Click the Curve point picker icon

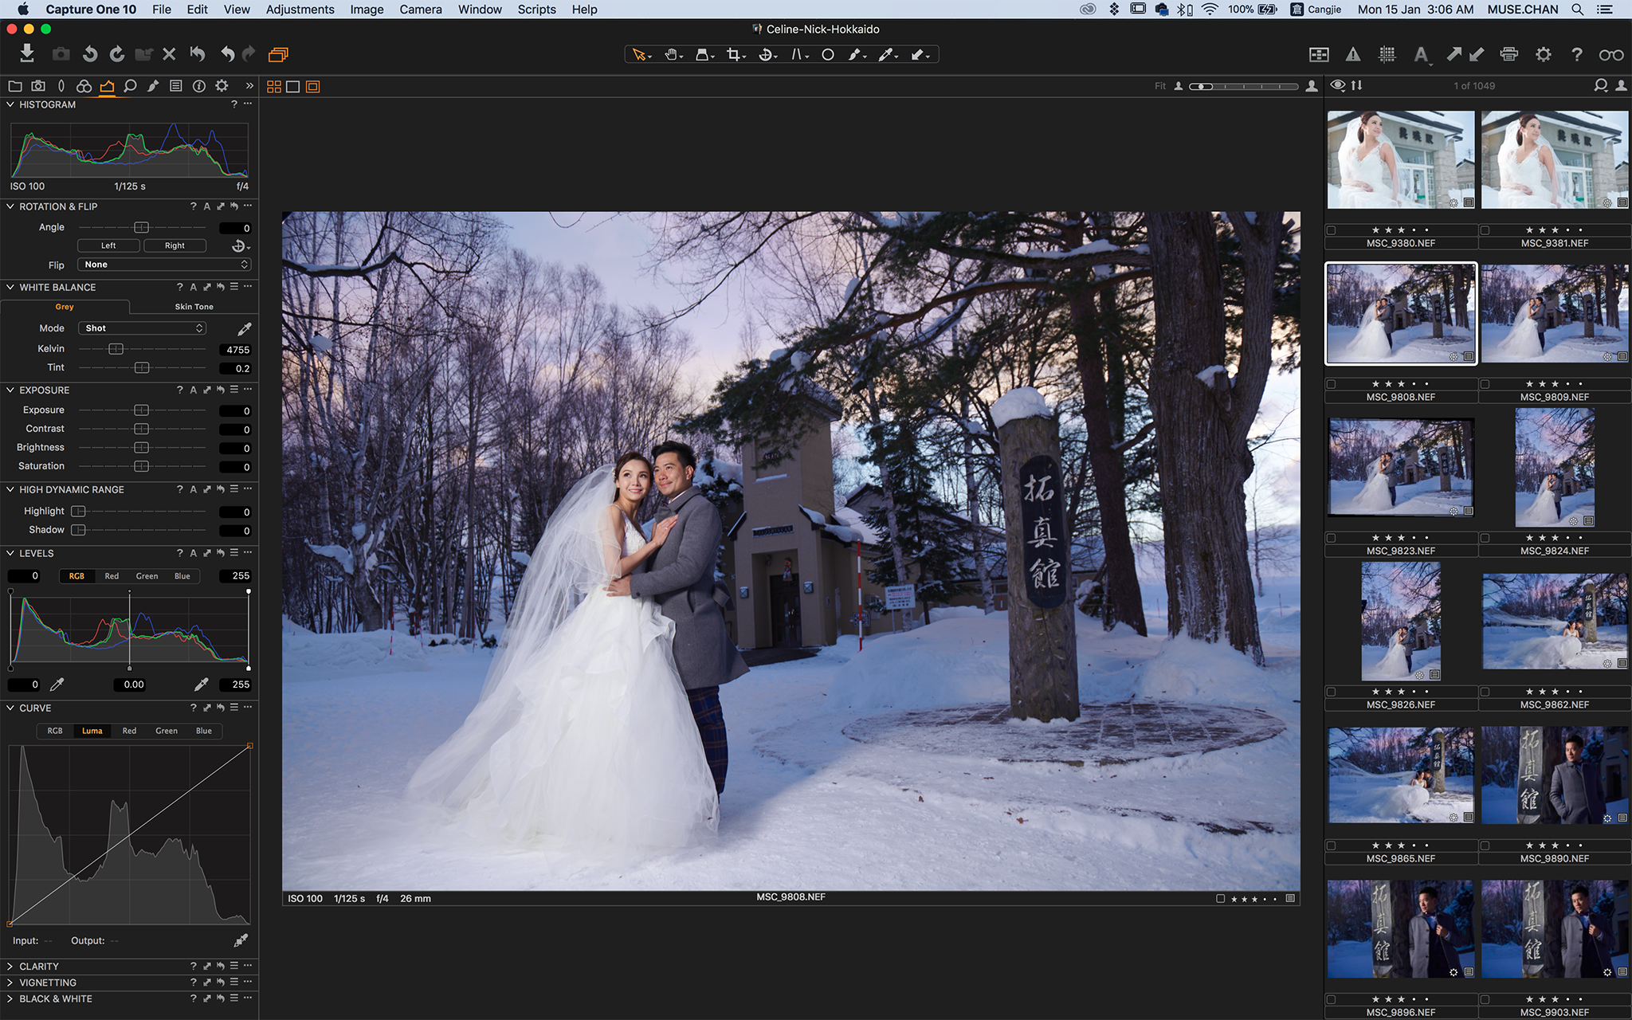(x=241, y=940)
